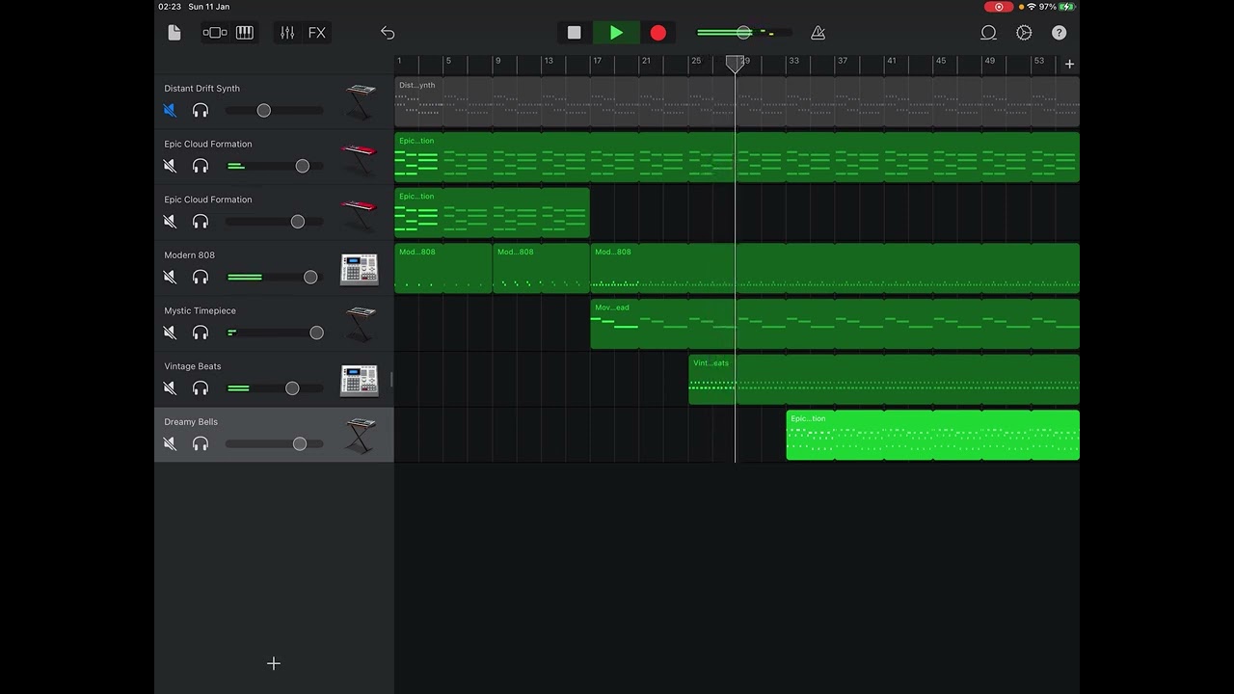Stop playback with the stop button
The width and height of the screenshot is (1234, 694).
pyautogui.click(x=575, y=33)
